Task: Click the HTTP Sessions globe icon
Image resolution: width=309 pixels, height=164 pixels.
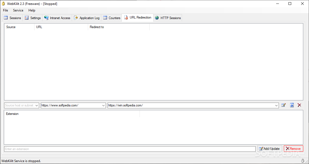Action: coord(157,18)
